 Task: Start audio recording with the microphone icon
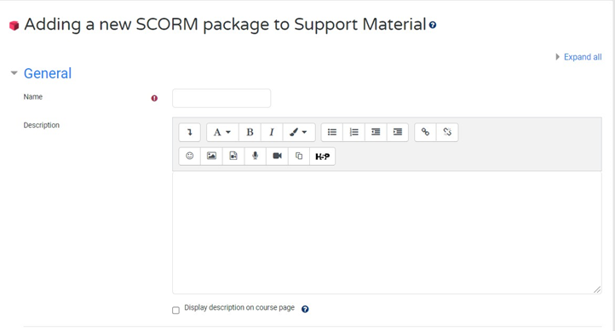tap(256, 157)
